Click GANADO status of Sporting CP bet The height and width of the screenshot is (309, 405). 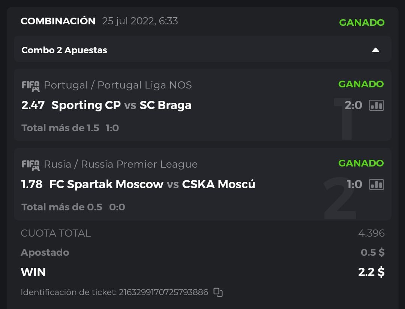pyautogui.click(x=361, y=84)
